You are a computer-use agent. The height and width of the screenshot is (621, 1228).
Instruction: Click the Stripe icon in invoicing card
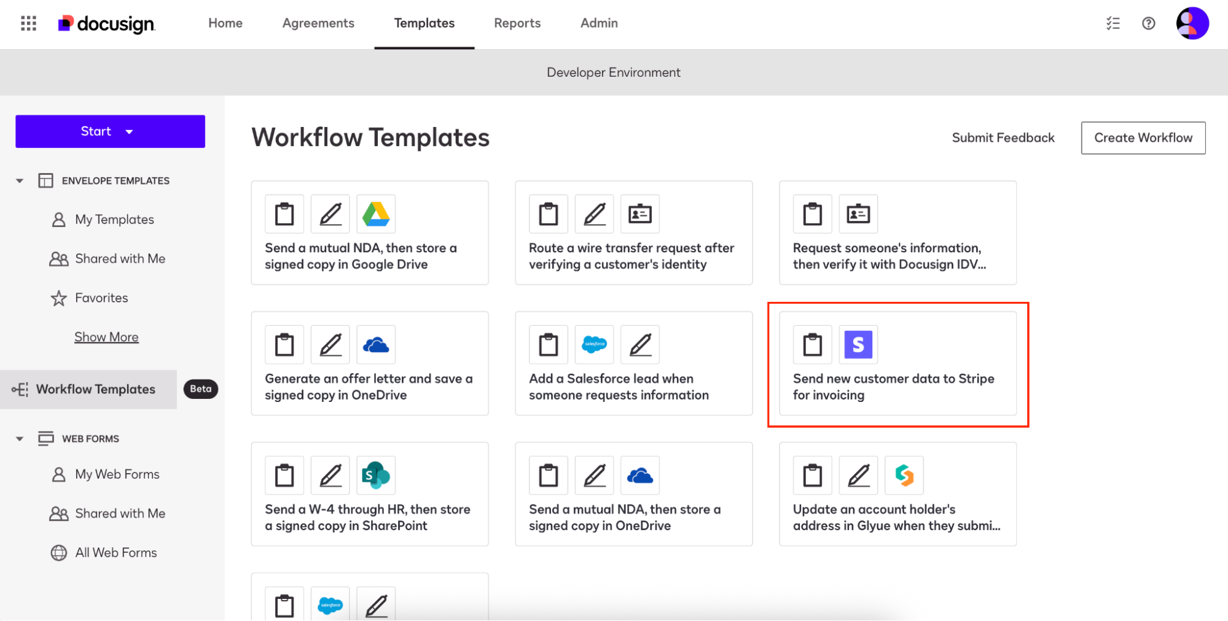click(x=858, y=345)
